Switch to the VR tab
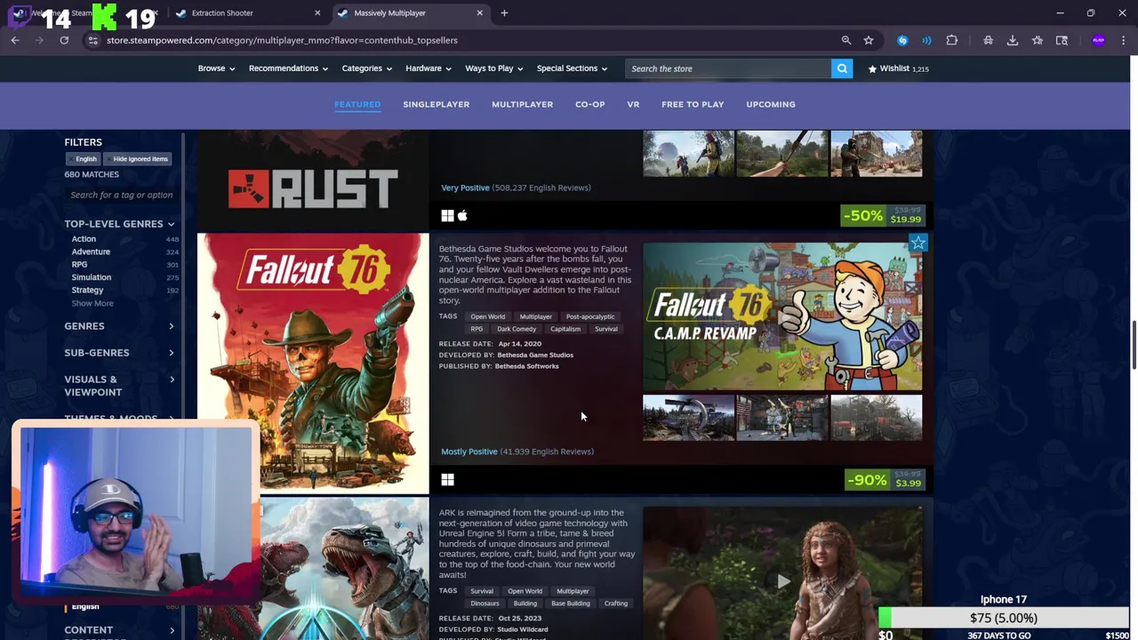Image resolution: width=1138 pixels, height=640 pixels. [x=633, y=104]
